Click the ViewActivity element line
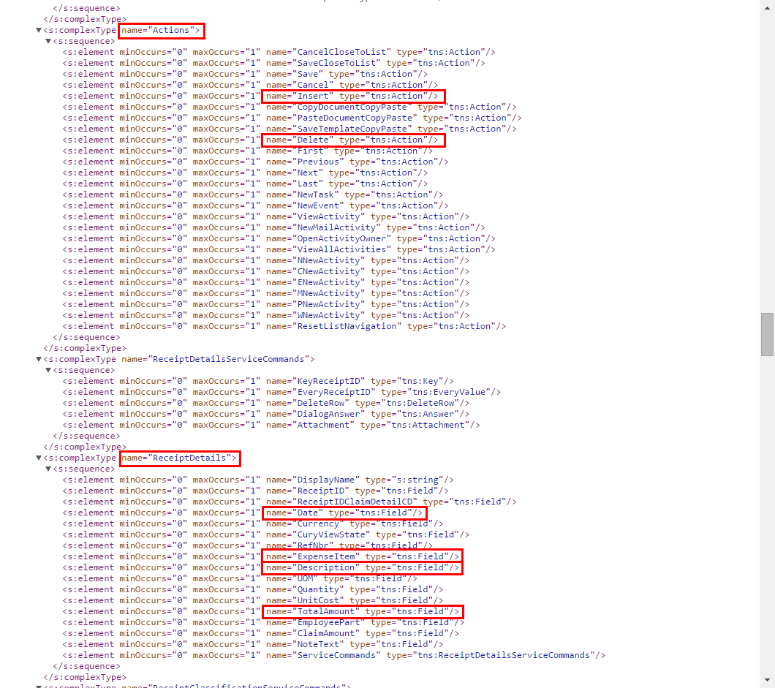Viewport: 775px width, 688px height. tap(266, 216)
